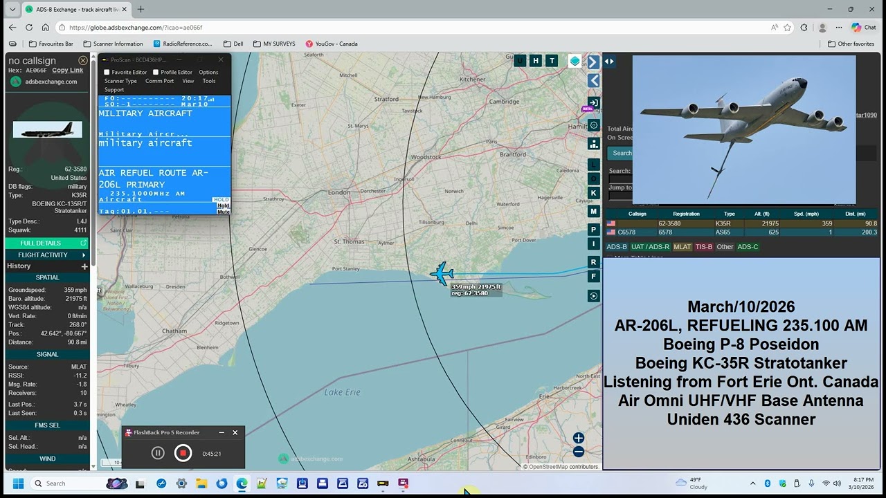Toggle the R map button
The width and height of the screenshot is (886, 498).
point(593,262)
